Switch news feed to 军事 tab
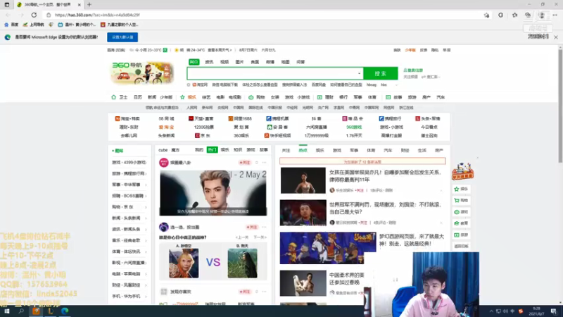563x317 pixels. [x=354, y=151]
